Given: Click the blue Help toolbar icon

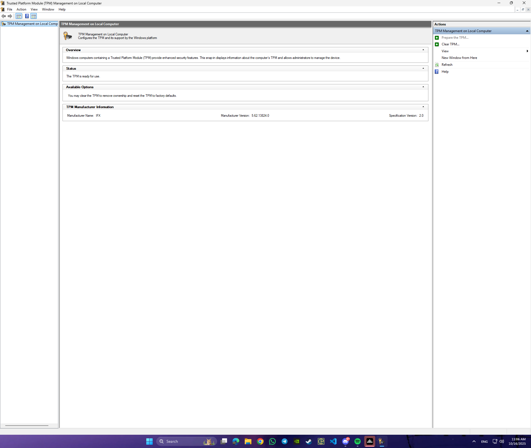Looking at the screenshot, I should click(x=27, y=16).
